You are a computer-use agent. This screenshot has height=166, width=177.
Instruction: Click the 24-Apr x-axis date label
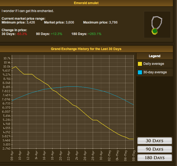[x=77, y=155]
